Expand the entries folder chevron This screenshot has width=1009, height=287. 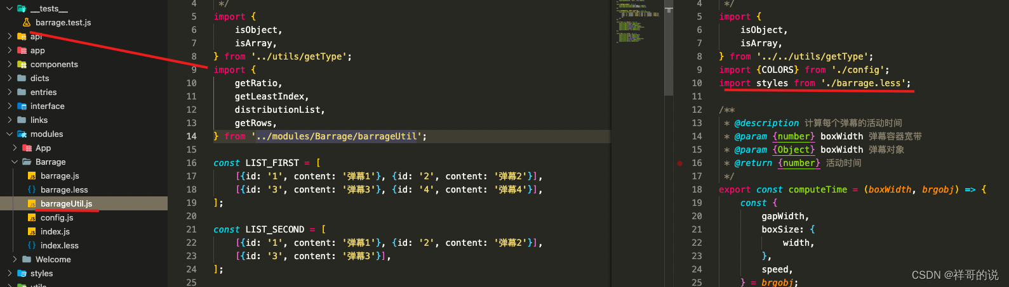(10, 92)
